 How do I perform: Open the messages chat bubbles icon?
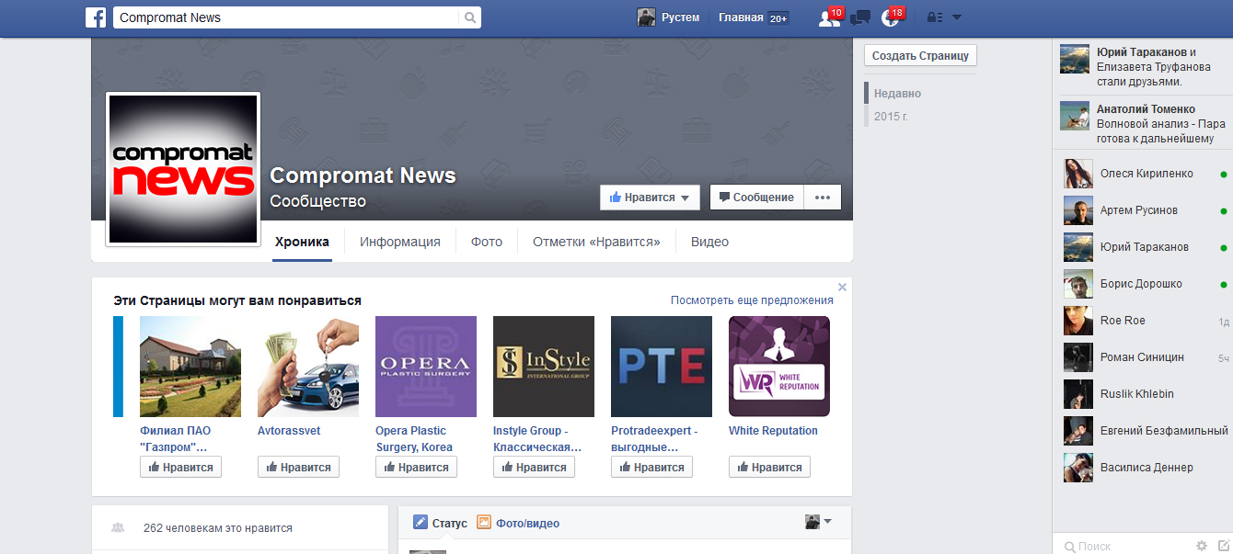pos(860,17)
